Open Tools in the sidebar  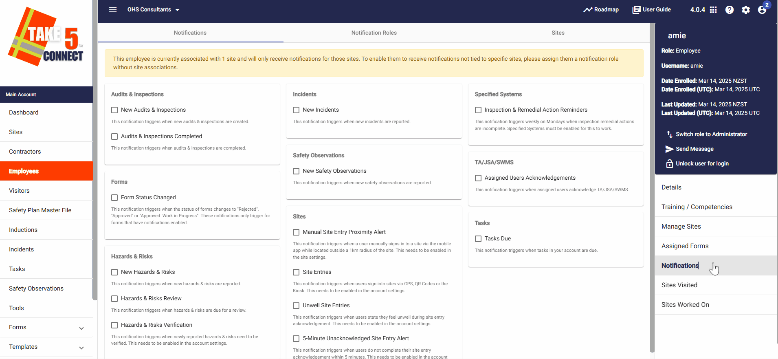(x=46, y=308)
